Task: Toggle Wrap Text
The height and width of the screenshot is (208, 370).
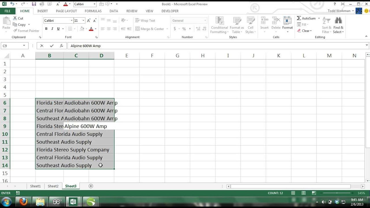Action: tap(145, 21)
